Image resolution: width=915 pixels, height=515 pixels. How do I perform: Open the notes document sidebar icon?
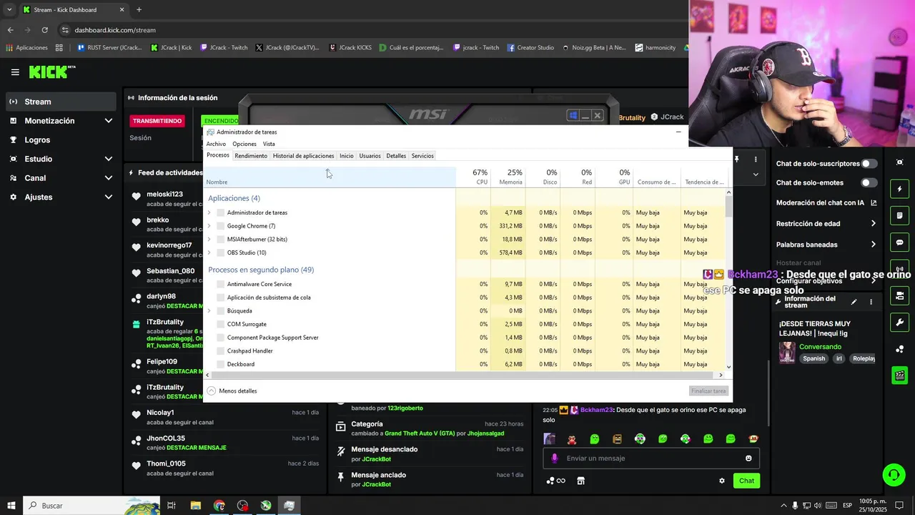[x=900, y=216]
